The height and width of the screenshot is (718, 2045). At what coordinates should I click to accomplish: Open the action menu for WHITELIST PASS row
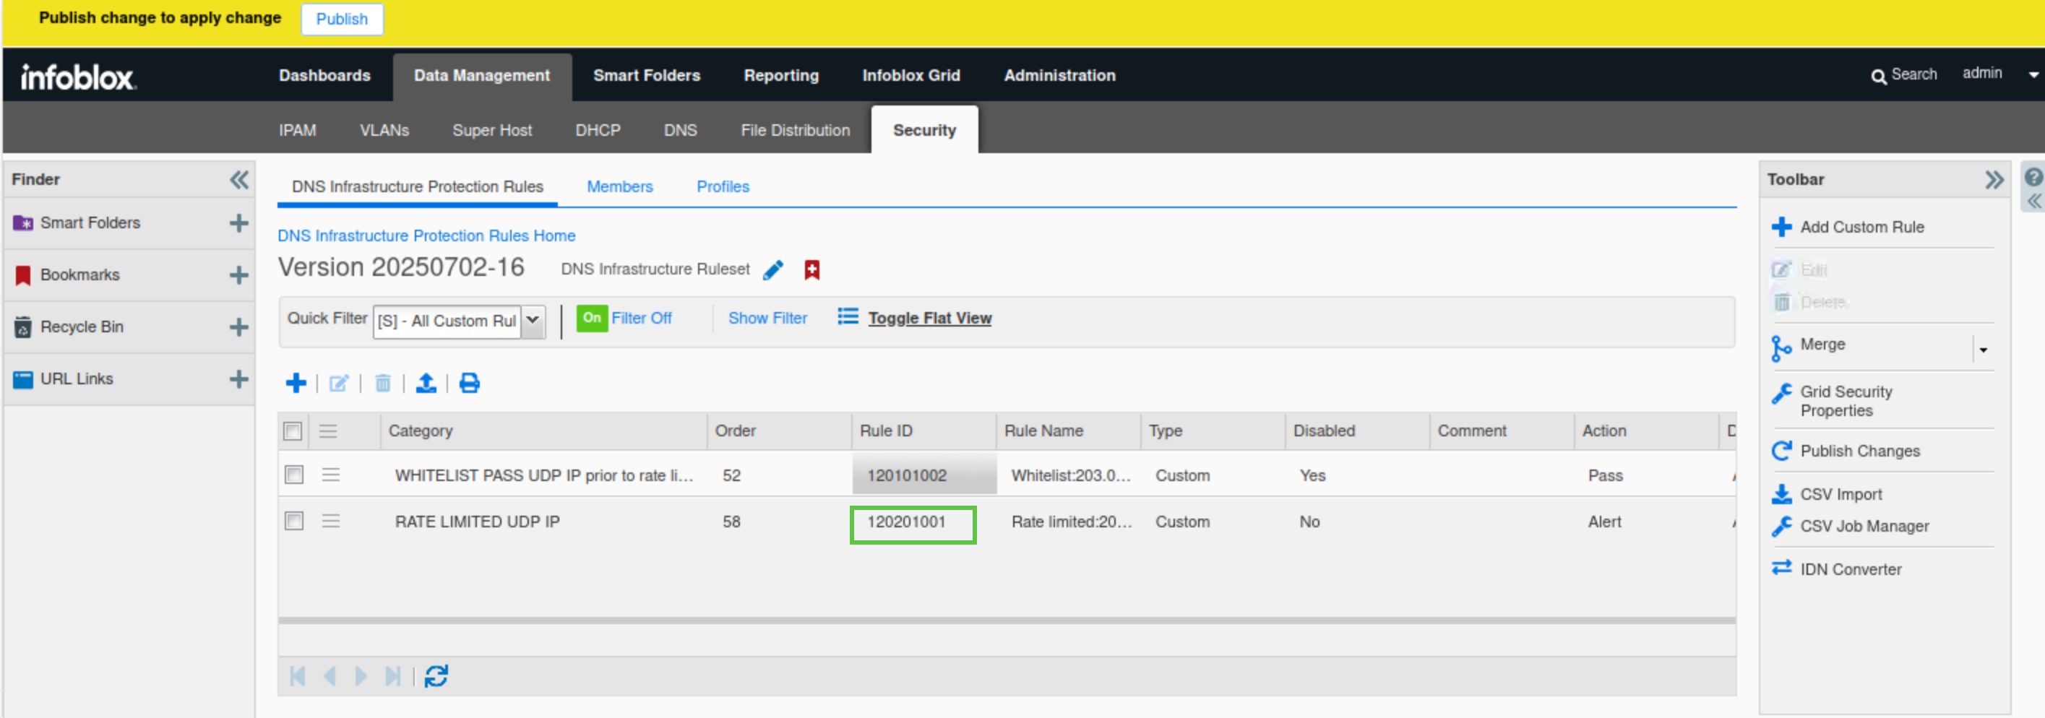pyautogui.click(x=331, y=475)
